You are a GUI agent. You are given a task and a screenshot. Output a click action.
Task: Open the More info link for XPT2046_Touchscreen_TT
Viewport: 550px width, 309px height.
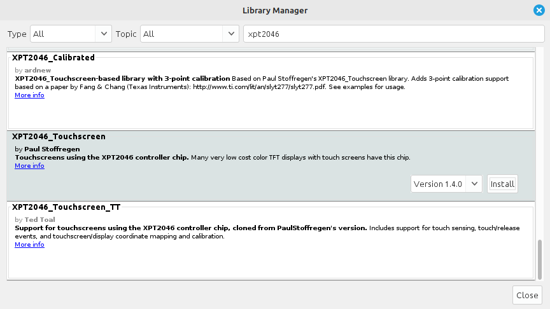click(x=29, y=245)
